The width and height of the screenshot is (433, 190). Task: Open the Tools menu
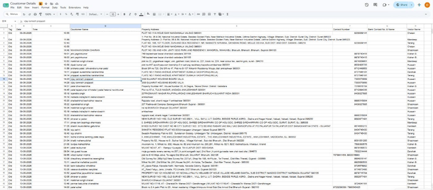coord(63,7)
